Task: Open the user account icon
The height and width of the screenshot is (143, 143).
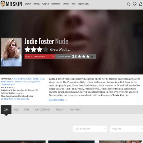Action: coord(141,4)
